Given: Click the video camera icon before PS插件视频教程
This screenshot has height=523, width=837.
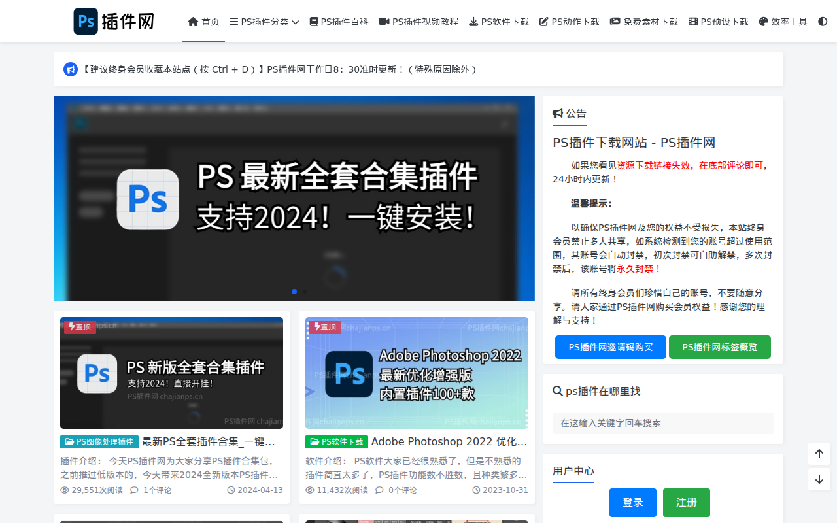Looking at the screenshot, I should pyautogui.click(x=384, y=22).
